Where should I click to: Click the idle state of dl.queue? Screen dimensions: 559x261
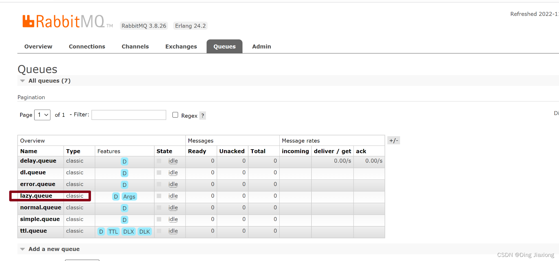point(173,173)
